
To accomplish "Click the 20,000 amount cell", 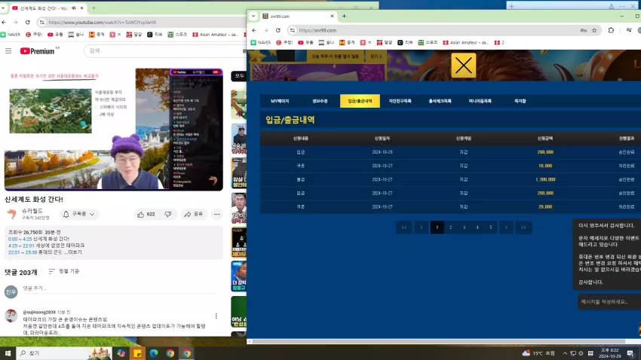I will pyautogui.click(x=545, y=207).
